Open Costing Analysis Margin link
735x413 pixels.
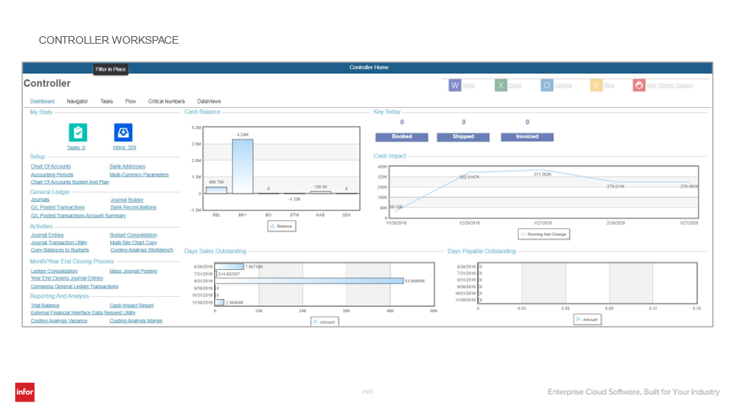tap(136, 321)
